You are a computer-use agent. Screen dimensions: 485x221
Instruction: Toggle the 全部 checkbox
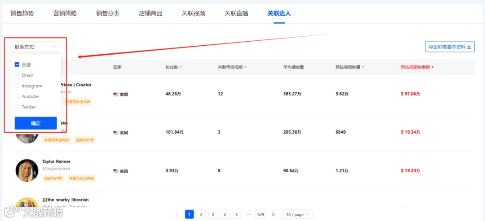pos(17,65)
